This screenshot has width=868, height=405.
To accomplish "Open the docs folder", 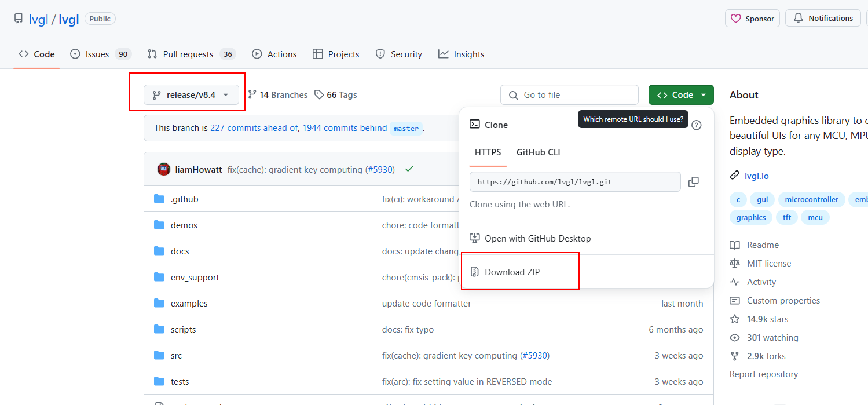I will 180,251.
